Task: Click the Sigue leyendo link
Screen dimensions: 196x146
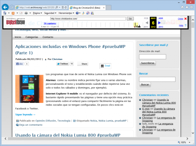Action: pyautogui.click(x=25, y=114)
